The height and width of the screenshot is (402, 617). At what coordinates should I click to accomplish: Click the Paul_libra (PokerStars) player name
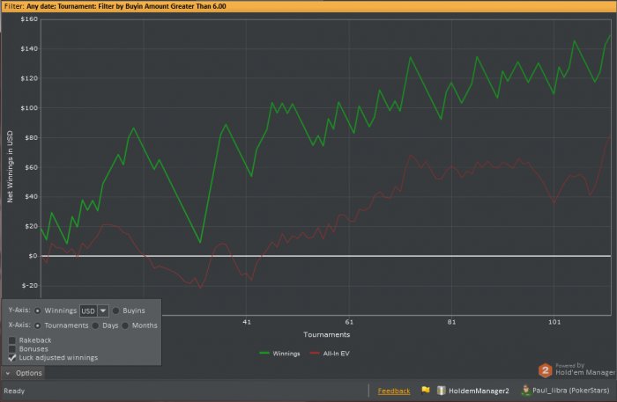coord(570,391)
